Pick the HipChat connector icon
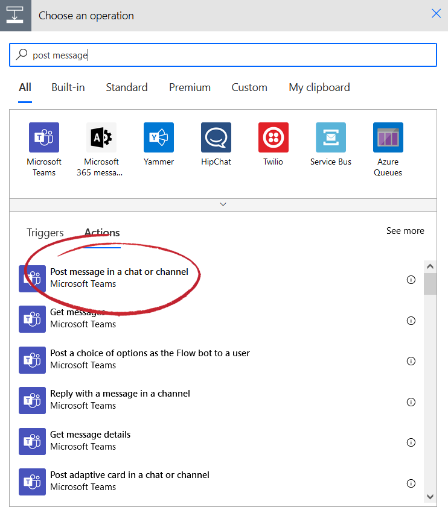This screenshot has height=522, width=448. pyautogui.click(x=216, y=137)
